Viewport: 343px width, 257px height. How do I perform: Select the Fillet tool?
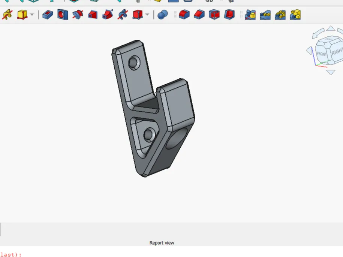coord(184,15)
